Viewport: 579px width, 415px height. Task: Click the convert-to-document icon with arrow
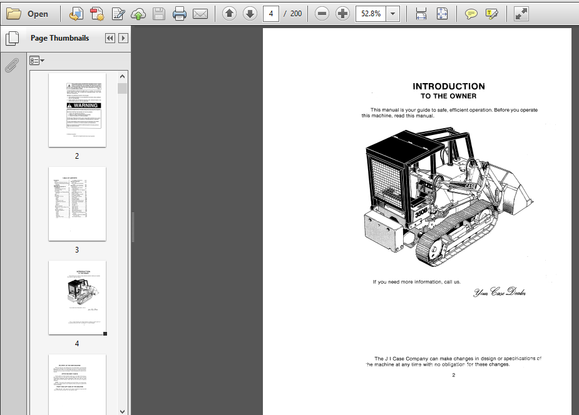click(x=76, y=14)
